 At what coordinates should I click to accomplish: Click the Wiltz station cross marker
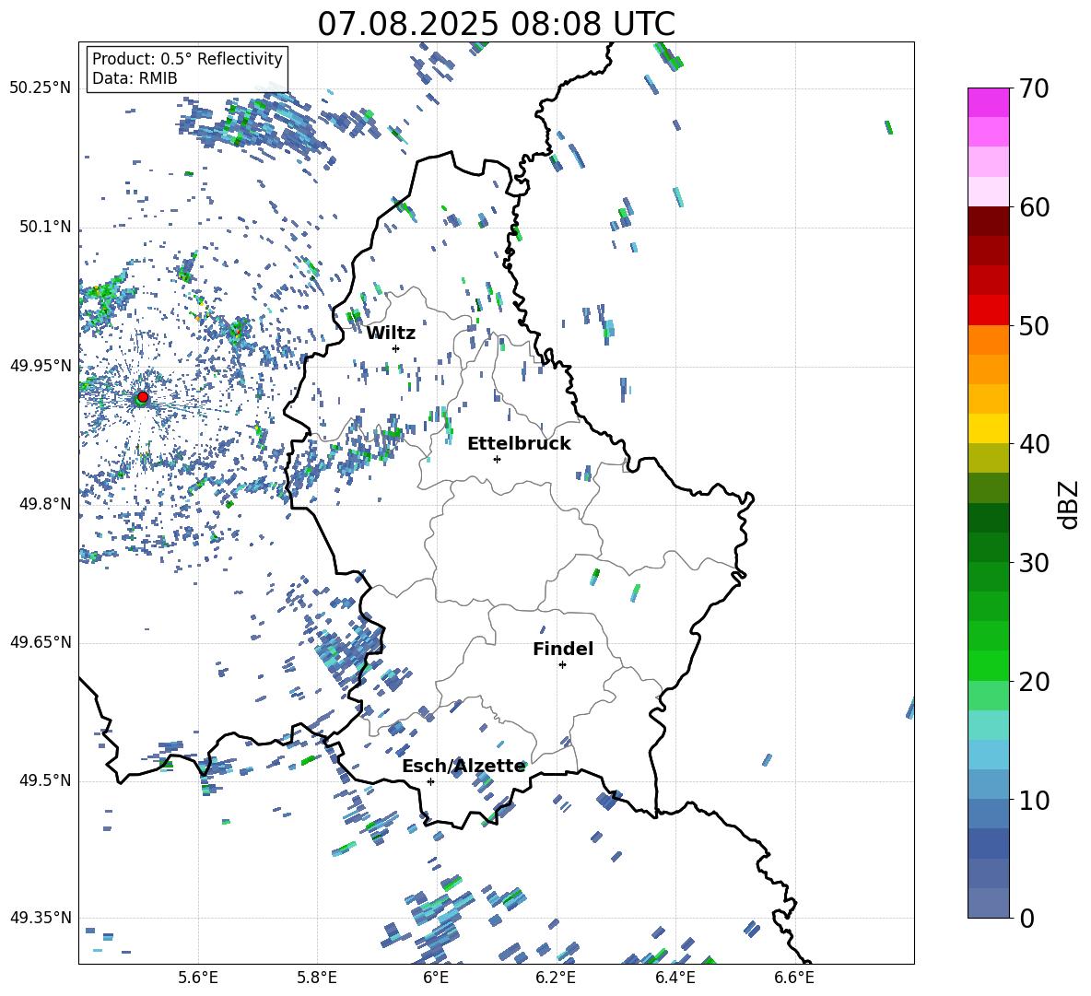pos(396,348)
